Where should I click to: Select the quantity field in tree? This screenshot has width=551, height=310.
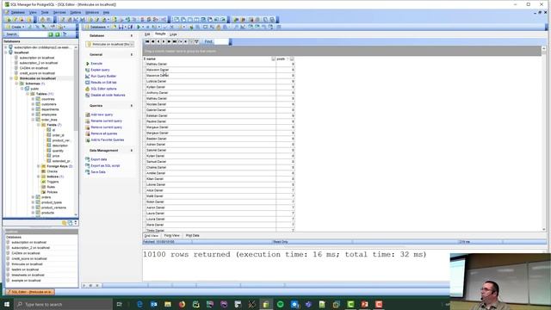pyautogui.click(x=58, y=151)
